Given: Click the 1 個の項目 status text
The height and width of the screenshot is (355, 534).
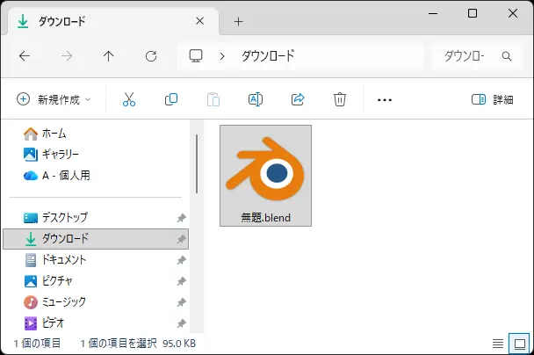Looking at the screenshot, I should coord(38,344).
